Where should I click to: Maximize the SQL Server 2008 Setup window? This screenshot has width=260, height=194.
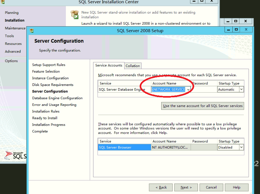point(236,30)
